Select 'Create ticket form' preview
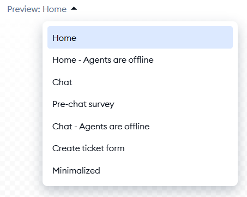The height and width of the screenshot is (197, 247). 140,148
